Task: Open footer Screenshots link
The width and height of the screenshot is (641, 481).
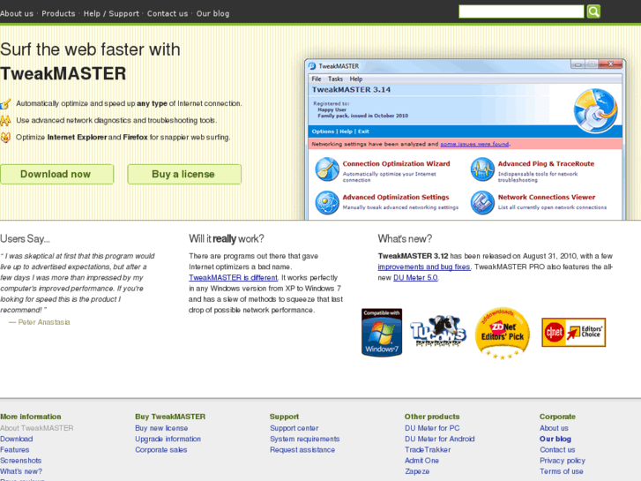Action: 21,461
